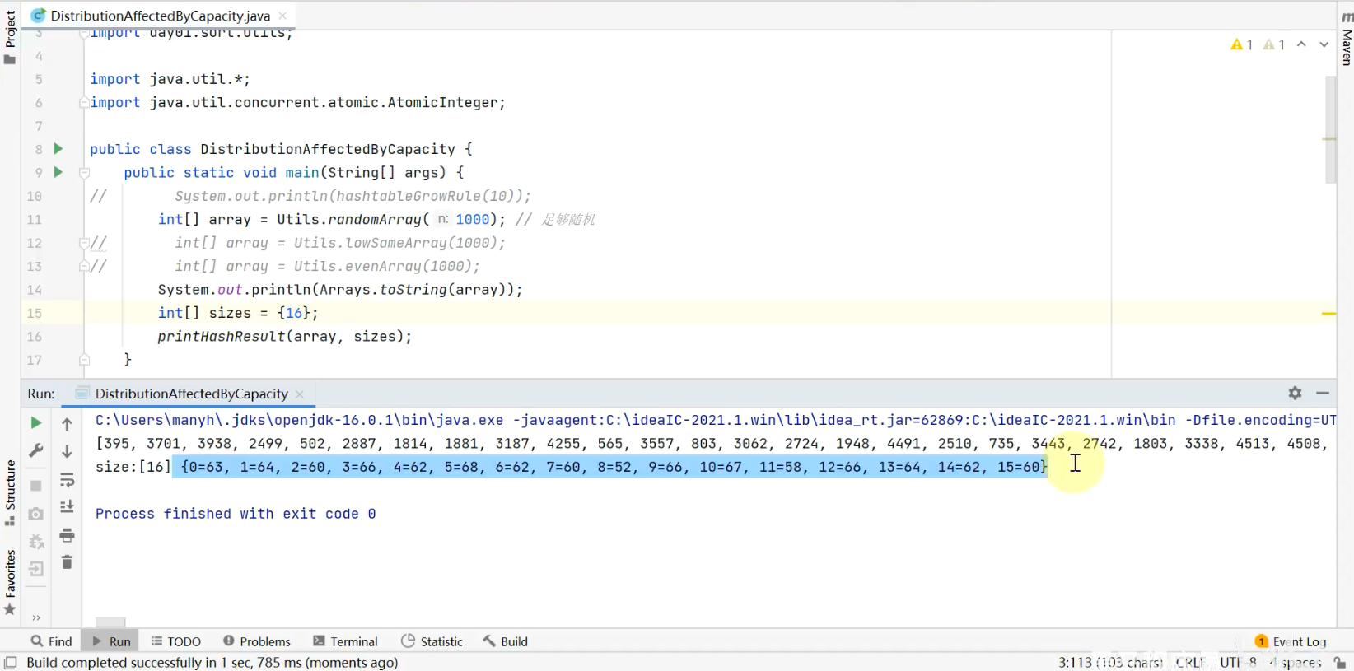Click the dump threads camera icon
This screenshot has height=671, width=1354.
[35, 513]
